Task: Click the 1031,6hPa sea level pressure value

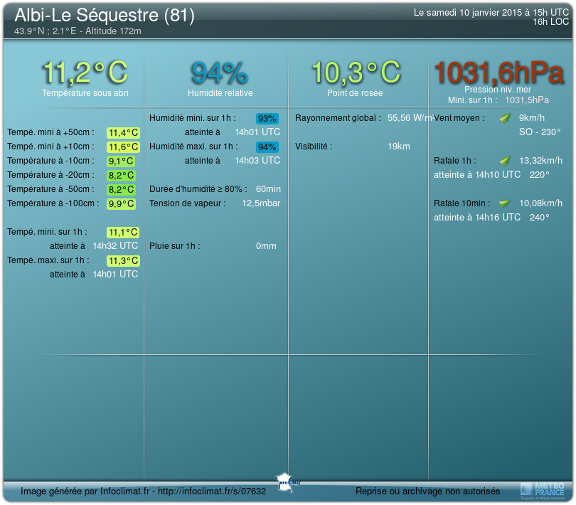Action: pyautogui.click(x=498, y=73)
